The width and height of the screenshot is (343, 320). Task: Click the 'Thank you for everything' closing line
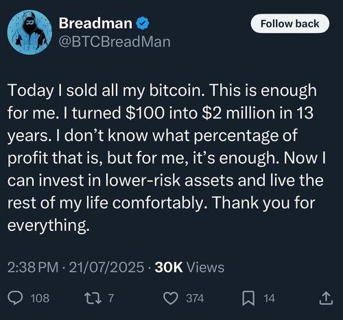pos(161,214)
